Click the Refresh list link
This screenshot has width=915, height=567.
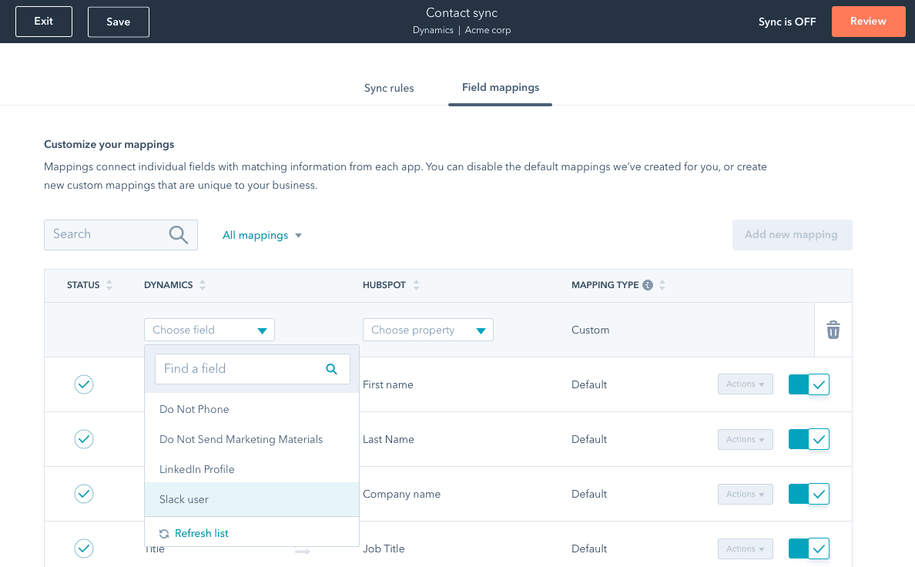201,533
